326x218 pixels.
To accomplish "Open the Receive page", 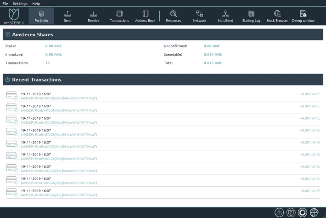I will pos(94,16).
